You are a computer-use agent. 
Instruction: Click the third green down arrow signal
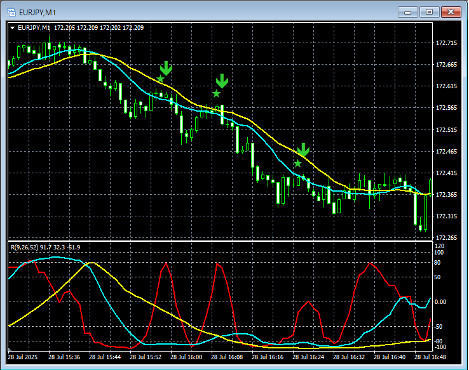(x=303, y=150)
